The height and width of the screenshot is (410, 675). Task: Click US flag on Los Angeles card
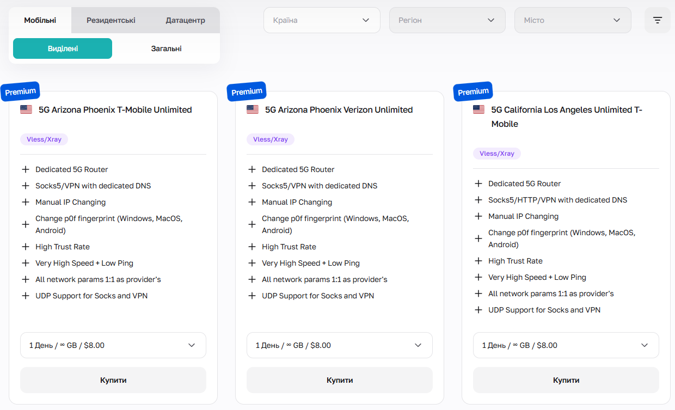coord(479,109)
